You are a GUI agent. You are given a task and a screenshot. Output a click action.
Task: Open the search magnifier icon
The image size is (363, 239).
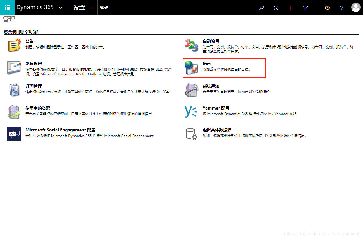(x=262, y=8)
